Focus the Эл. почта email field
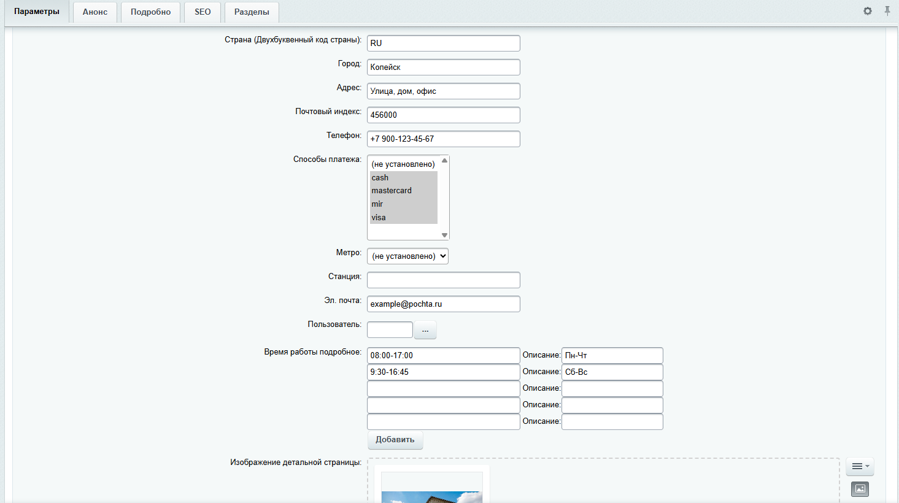 point(443,304)
